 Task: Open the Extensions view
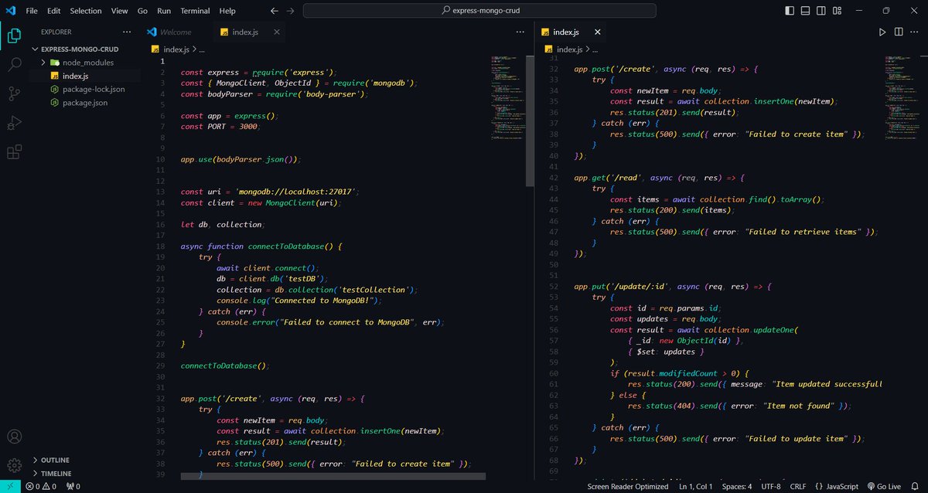(14, 152)
